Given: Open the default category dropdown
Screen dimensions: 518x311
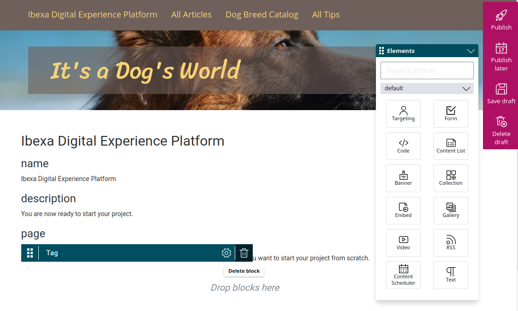Looking at the screenshot, I should pos(427,88).
